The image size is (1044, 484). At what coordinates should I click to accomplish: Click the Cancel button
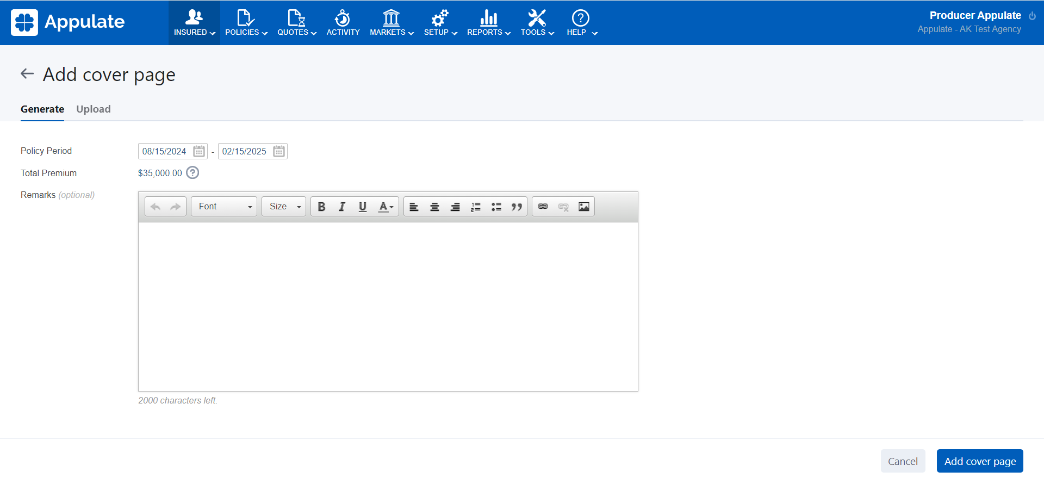(x=903, y=461)
